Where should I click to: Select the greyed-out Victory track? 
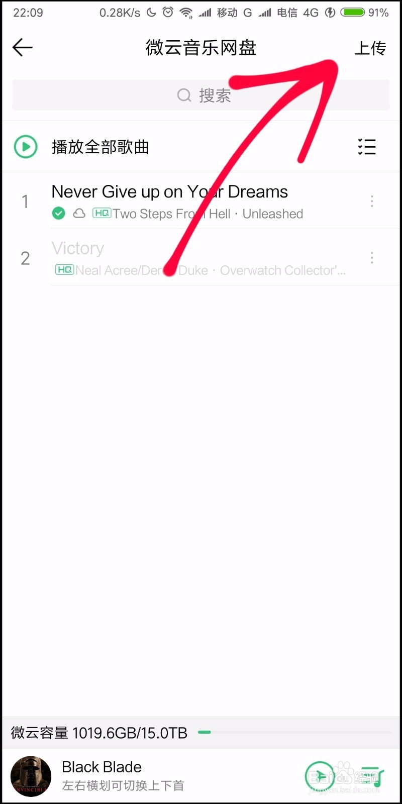click(201, 258)
